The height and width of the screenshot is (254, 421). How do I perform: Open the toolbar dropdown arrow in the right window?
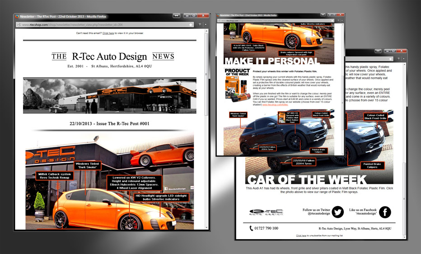coord(403,59)
